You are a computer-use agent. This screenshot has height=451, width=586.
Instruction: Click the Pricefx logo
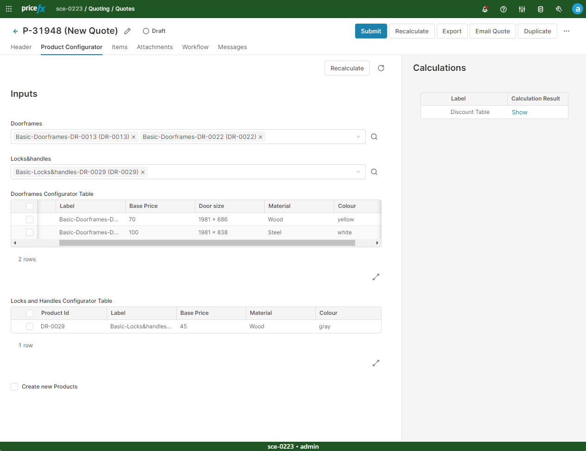tap(33, 8)
